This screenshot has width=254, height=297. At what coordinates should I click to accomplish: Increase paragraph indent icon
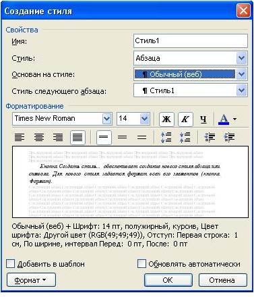pyautogui.click(x=229, y=137)
